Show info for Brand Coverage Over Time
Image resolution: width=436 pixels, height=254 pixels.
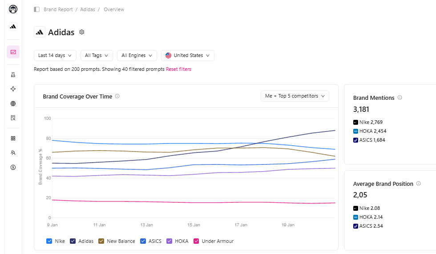point(117,96)
